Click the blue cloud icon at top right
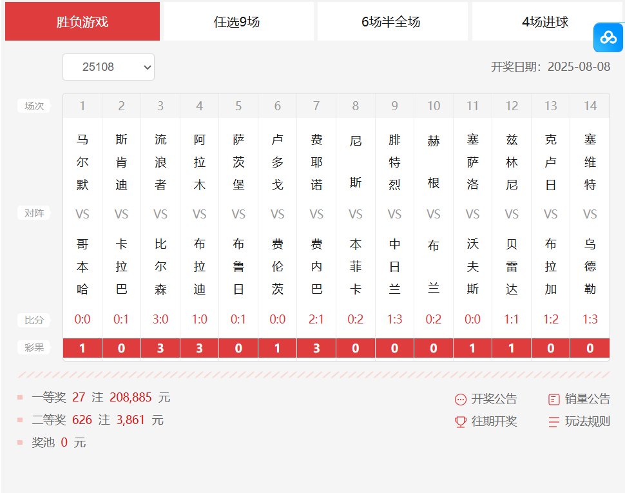 click(608, 37)
